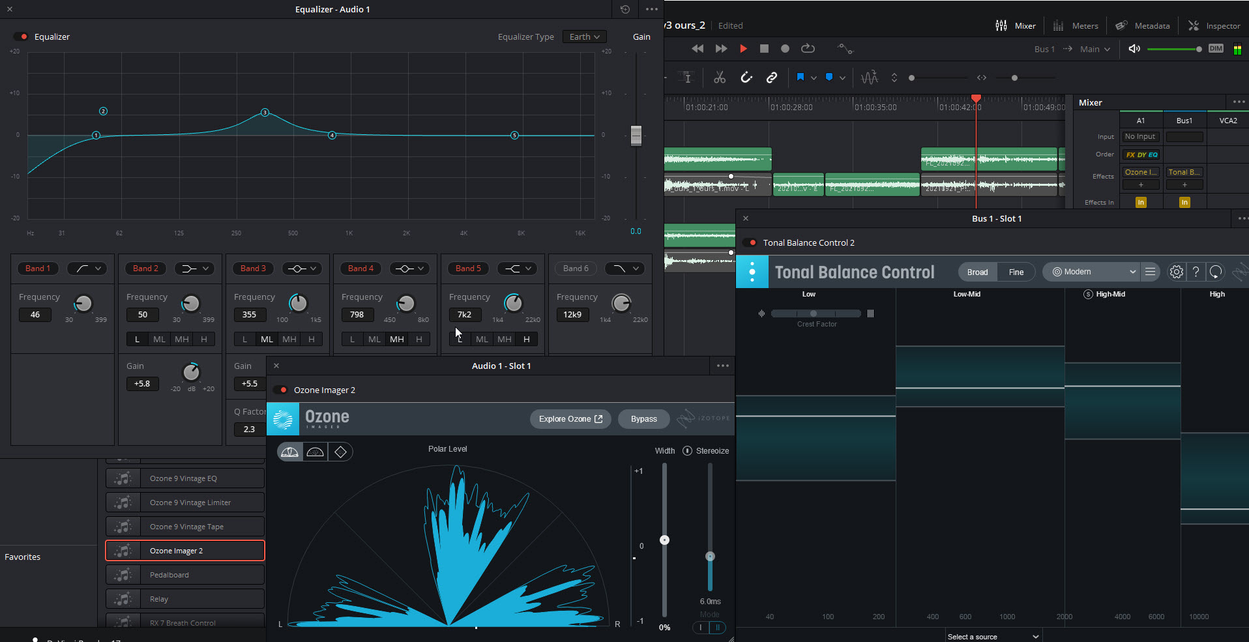This screenshot has height=642, width=1249.
Task: Open the Band 1 filter shape dropdown
Action: [87, 268]
